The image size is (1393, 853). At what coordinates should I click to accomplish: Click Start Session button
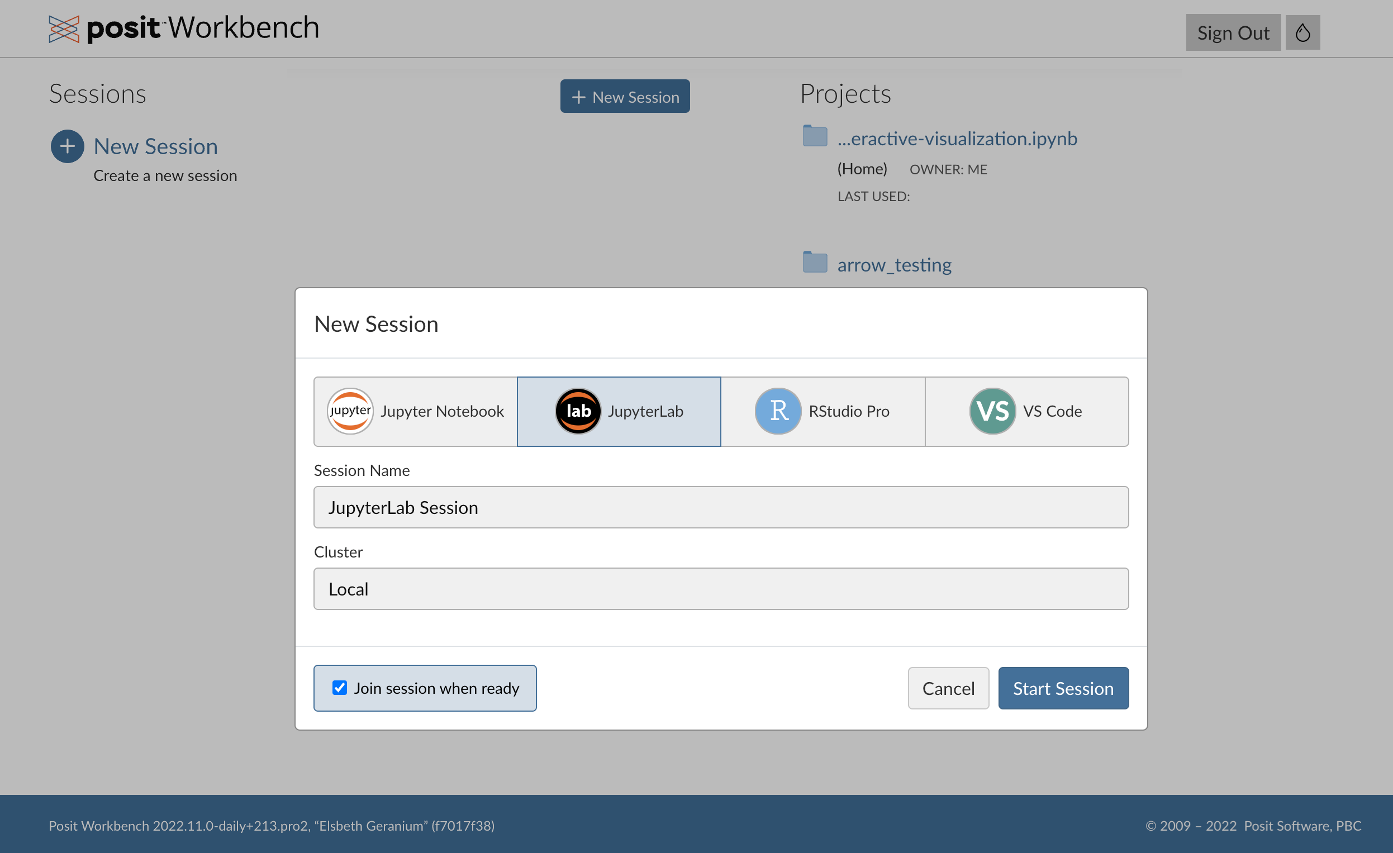(1063, 687)
